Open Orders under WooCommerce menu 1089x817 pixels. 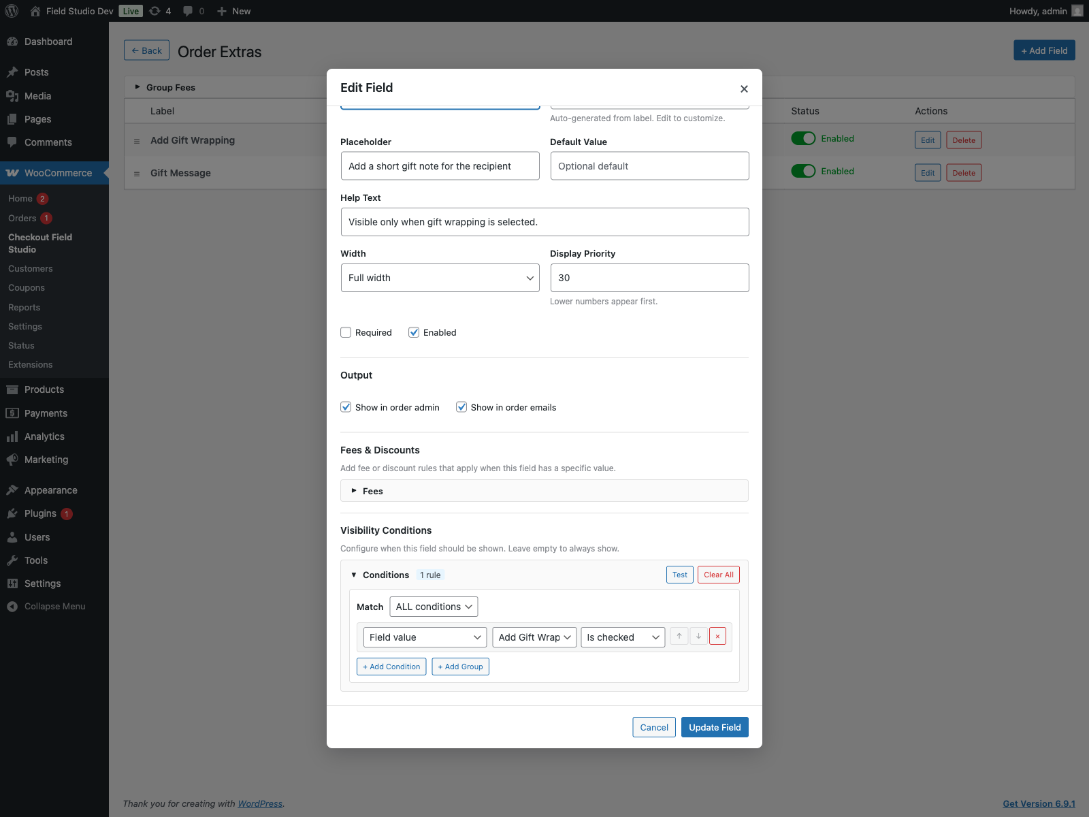point(22,218)
